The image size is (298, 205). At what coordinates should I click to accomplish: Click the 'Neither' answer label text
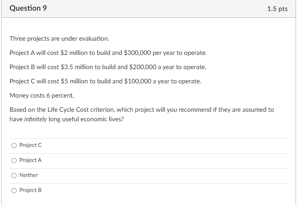point(29,175)
